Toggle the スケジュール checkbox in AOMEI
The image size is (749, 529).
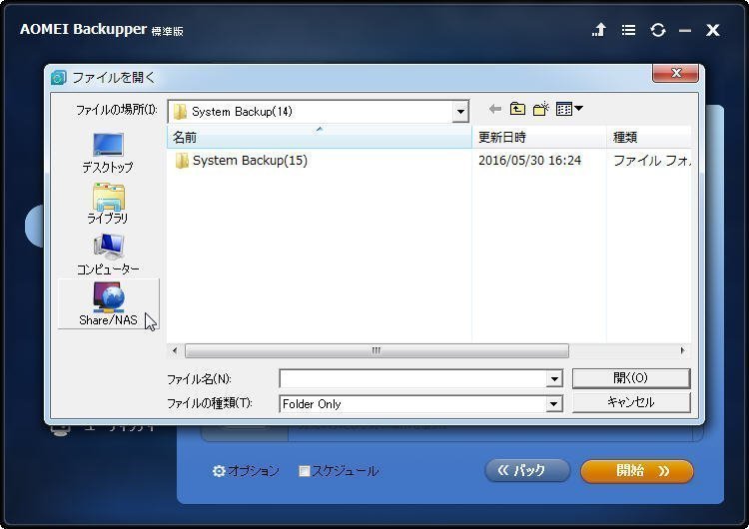pos(304,471)
